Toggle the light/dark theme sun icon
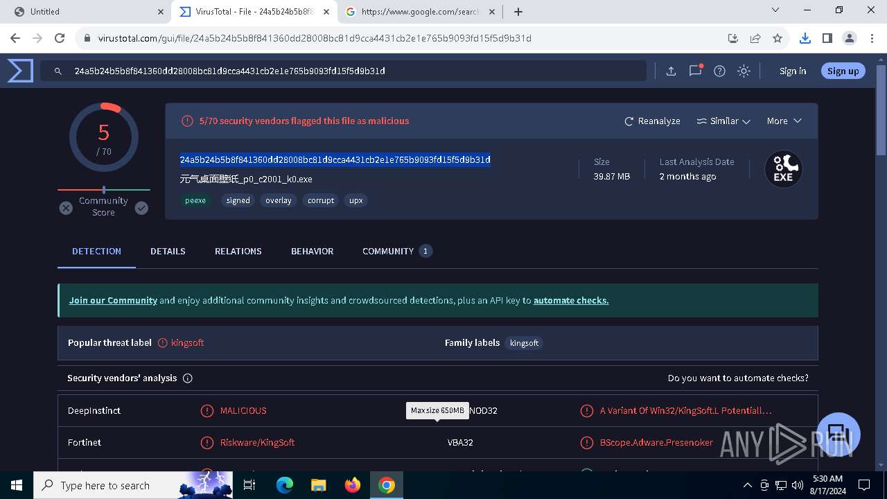Viewport: 887px width, 499px height. click(744, 71)
